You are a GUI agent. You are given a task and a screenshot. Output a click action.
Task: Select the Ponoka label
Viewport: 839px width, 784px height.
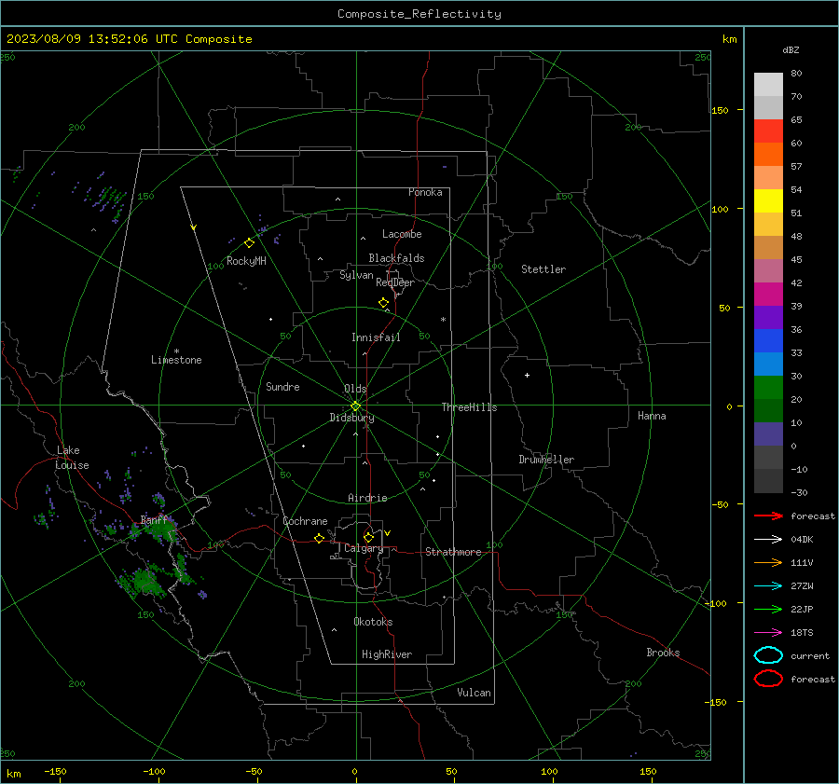[425, 192]
